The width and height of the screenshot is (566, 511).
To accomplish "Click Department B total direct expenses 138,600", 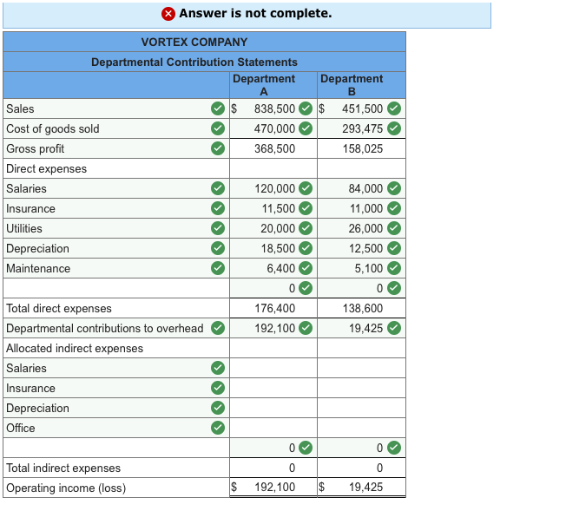I will click(361, 308).
